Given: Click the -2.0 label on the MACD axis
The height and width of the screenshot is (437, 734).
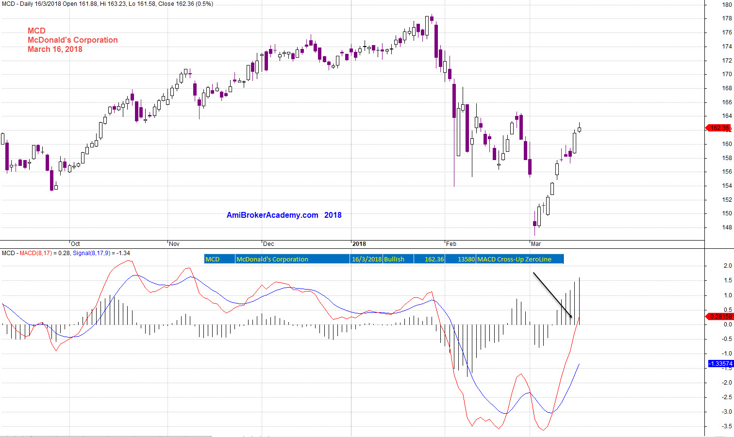Looking at the screenshot, I should [727, 383].
